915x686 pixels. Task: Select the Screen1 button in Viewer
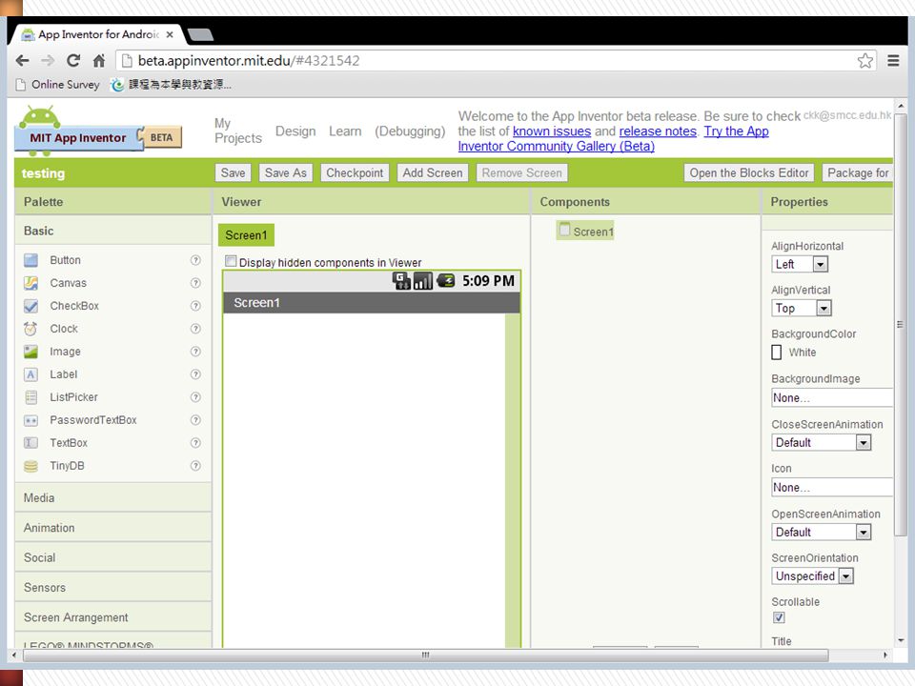pos(246,235)
